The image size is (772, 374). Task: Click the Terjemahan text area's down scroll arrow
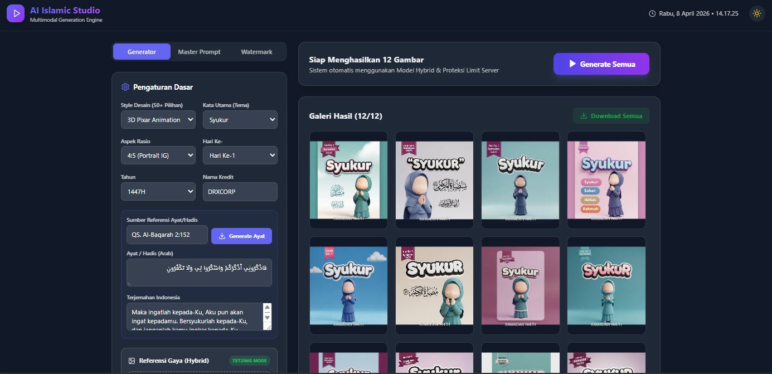point(267,318)
